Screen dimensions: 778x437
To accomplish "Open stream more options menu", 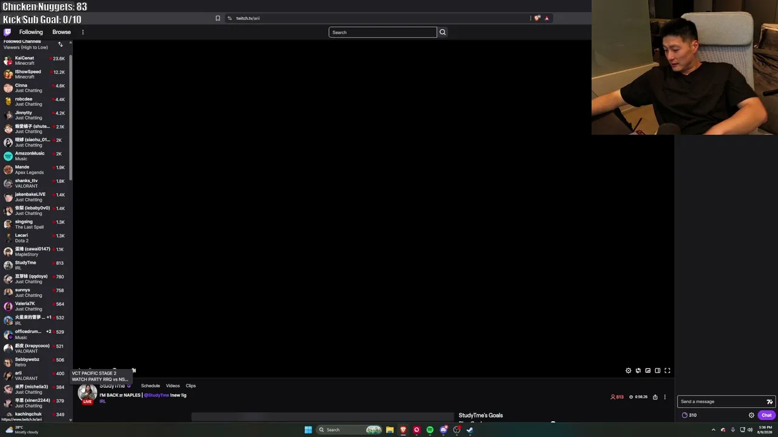I will pyautogui.click(x=665, y=397).
